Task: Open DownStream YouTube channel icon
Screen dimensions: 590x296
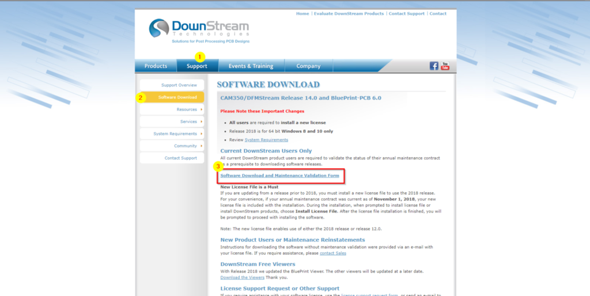Action: point(445,66)
